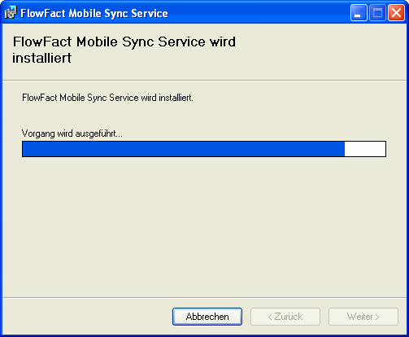Click the installer icon in the title bar

click(11, 13)
